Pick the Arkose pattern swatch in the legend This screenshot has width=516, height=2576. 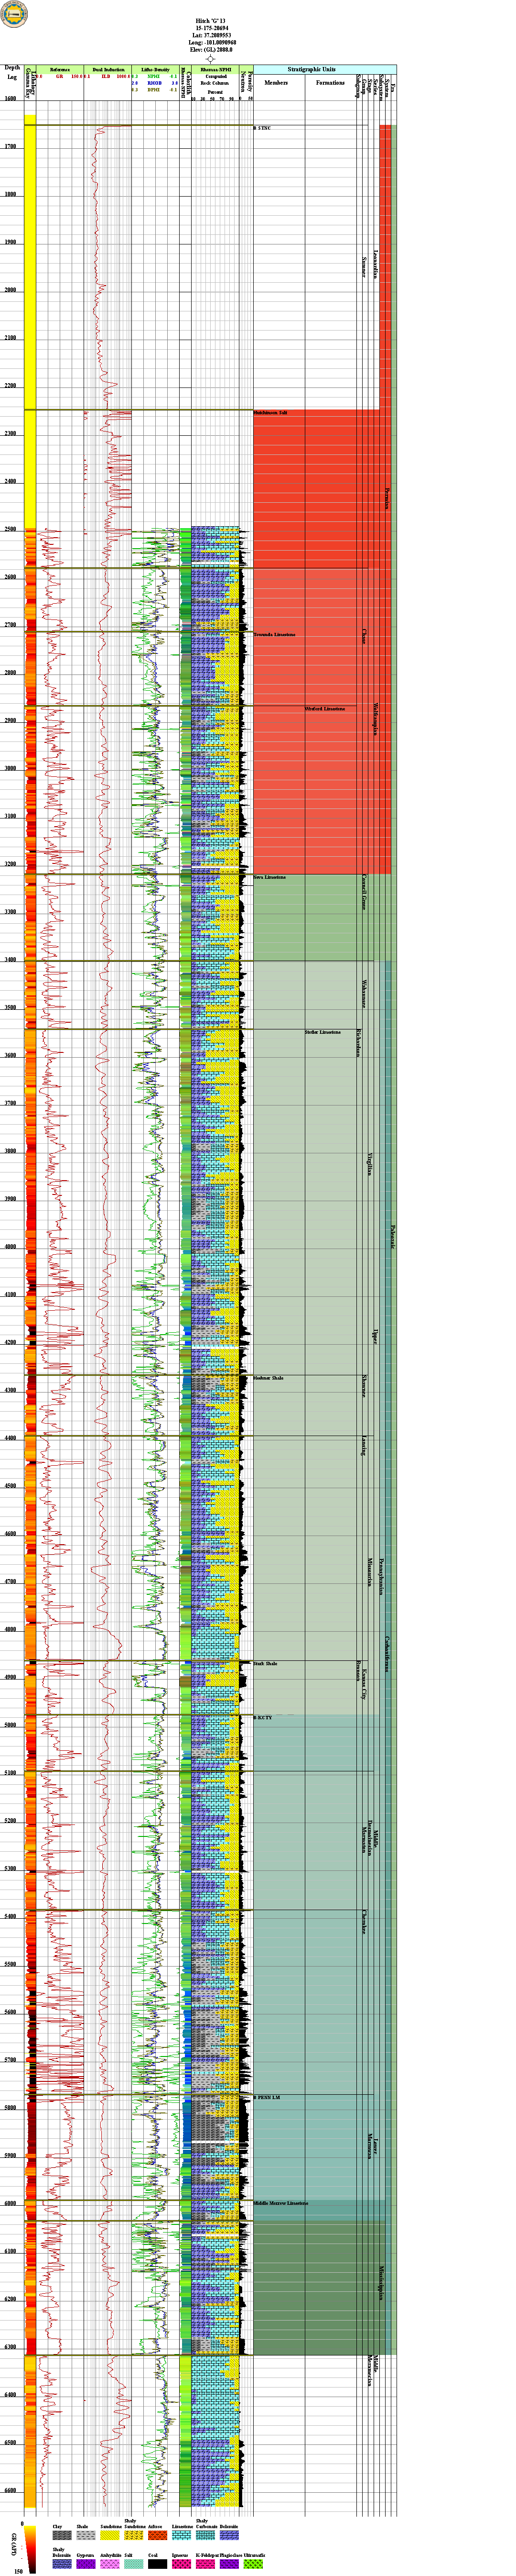point(157,2535)
